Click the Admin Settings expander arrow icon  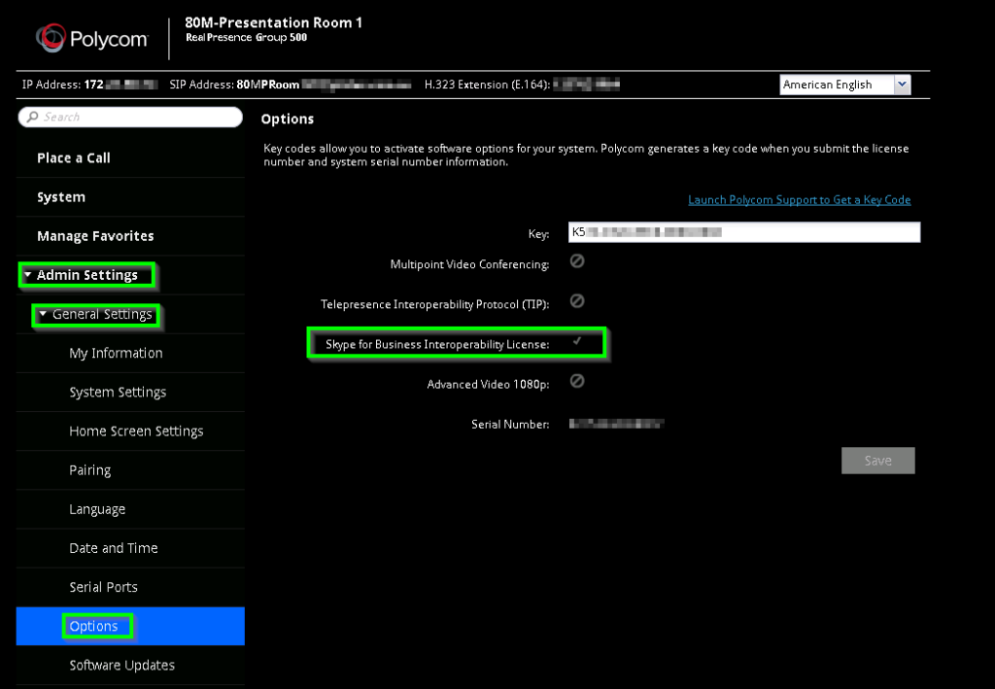pyautogui.click(x=26, y=275)
